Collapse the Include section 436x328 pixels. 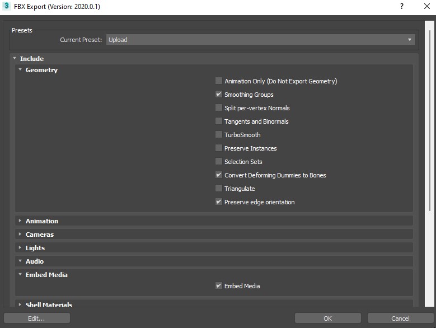pos(15,59)
